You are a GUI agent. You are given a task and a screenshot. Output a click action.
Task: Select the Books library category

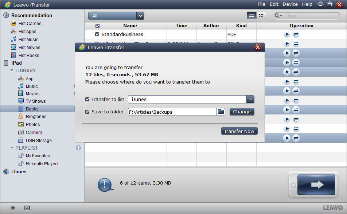(x=28, y=109)
